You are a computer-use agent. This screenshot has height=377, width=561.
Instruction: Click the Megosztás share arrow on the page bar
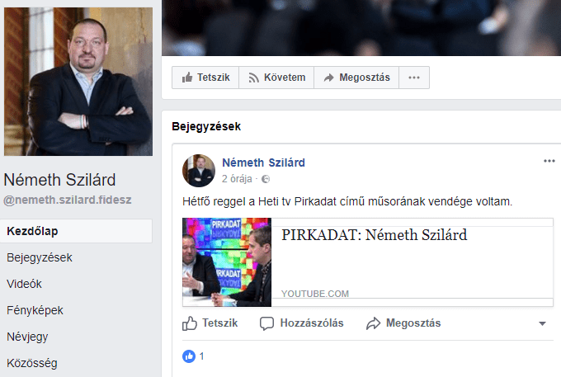[x=328, y=78]
